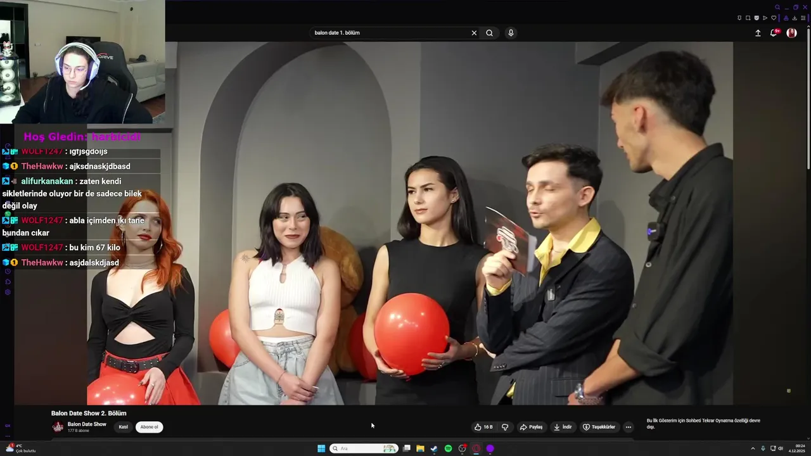The width and height of the screenshot is (811, 456).
Task: Open the Balon Date Show channel name link
Action: click(87, 424)
